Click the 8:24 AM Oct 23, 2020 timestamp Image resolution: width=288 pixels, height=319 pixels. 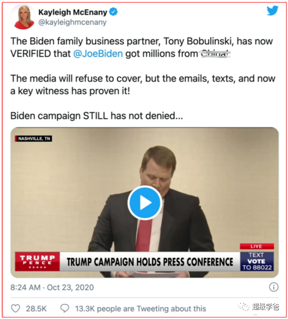click(x=52, y=287)
